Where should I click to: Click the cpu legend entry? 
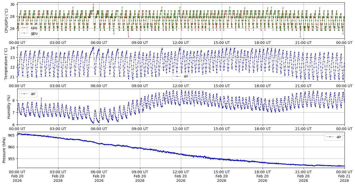[x=34, y=28]
